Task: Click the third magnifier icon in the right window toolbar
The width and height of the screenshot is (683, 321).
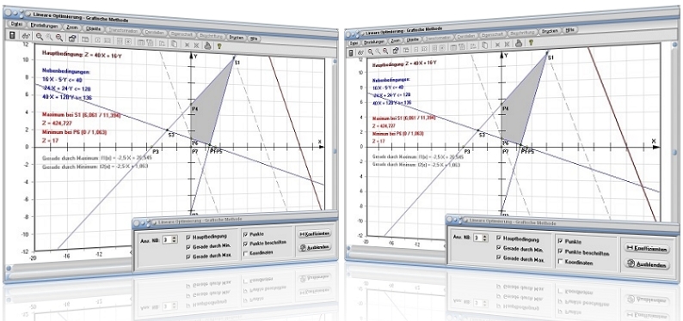Action: point(385,51)
